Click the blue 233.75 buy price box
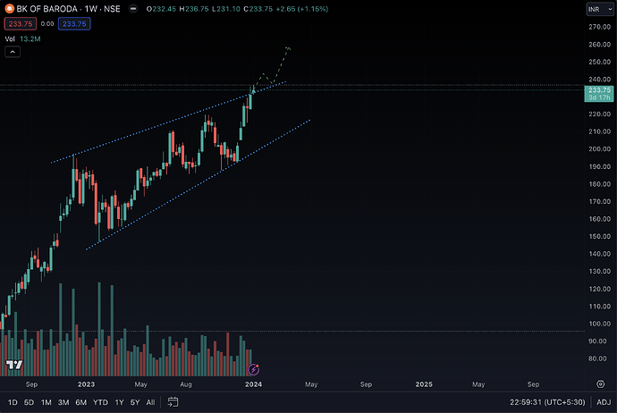 point(74,24)
